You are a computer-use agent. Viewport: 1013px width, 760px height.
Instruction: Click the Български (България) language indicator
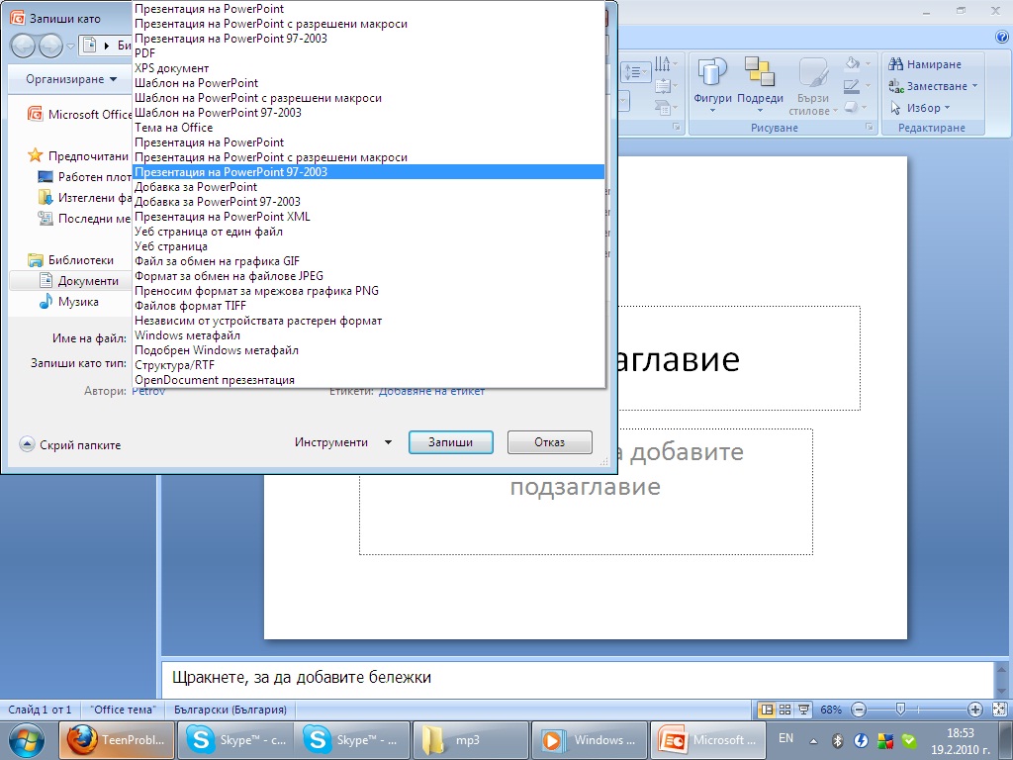pyautogui.click(x=230, y=710)
